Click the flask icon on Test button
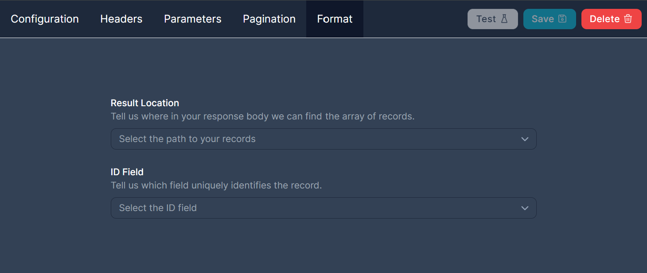Image resolution: width=647 pixels, height=273 pixels. tap(504, 19)
